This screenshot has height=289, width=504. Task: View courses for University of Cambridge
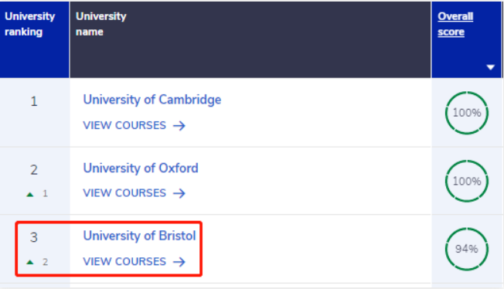pos(134,125)
